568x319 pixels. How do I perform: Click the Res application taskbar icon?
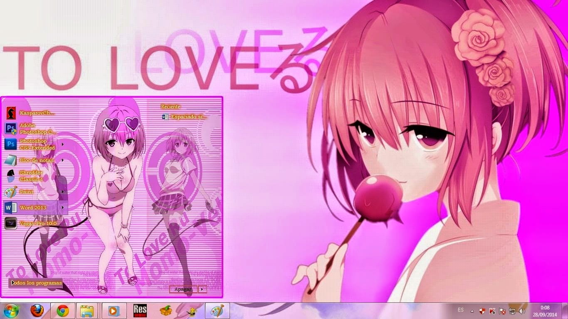pos(140,311)
